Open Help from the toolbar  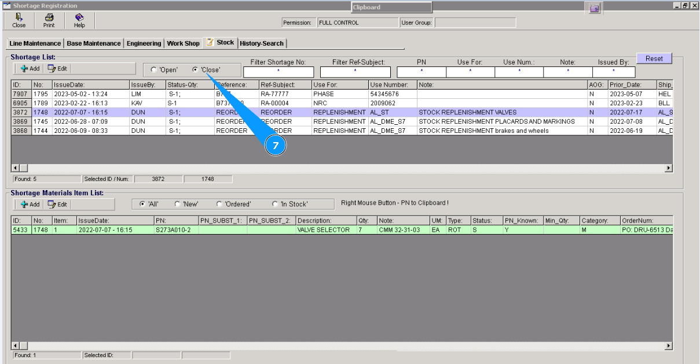click(x=79, y=20)
